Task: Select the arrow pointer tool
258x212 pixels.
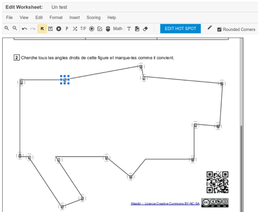Action: click(42, 29)
